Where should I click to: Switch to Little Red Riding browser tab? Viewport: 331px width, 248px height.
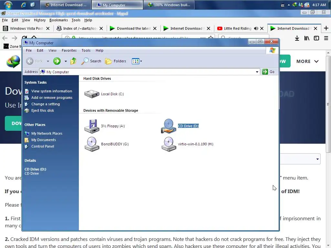tap(237, 28)
